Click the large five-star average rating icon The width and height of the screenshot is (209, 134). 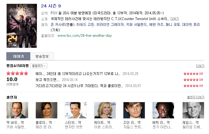click(x=17, y=73)
